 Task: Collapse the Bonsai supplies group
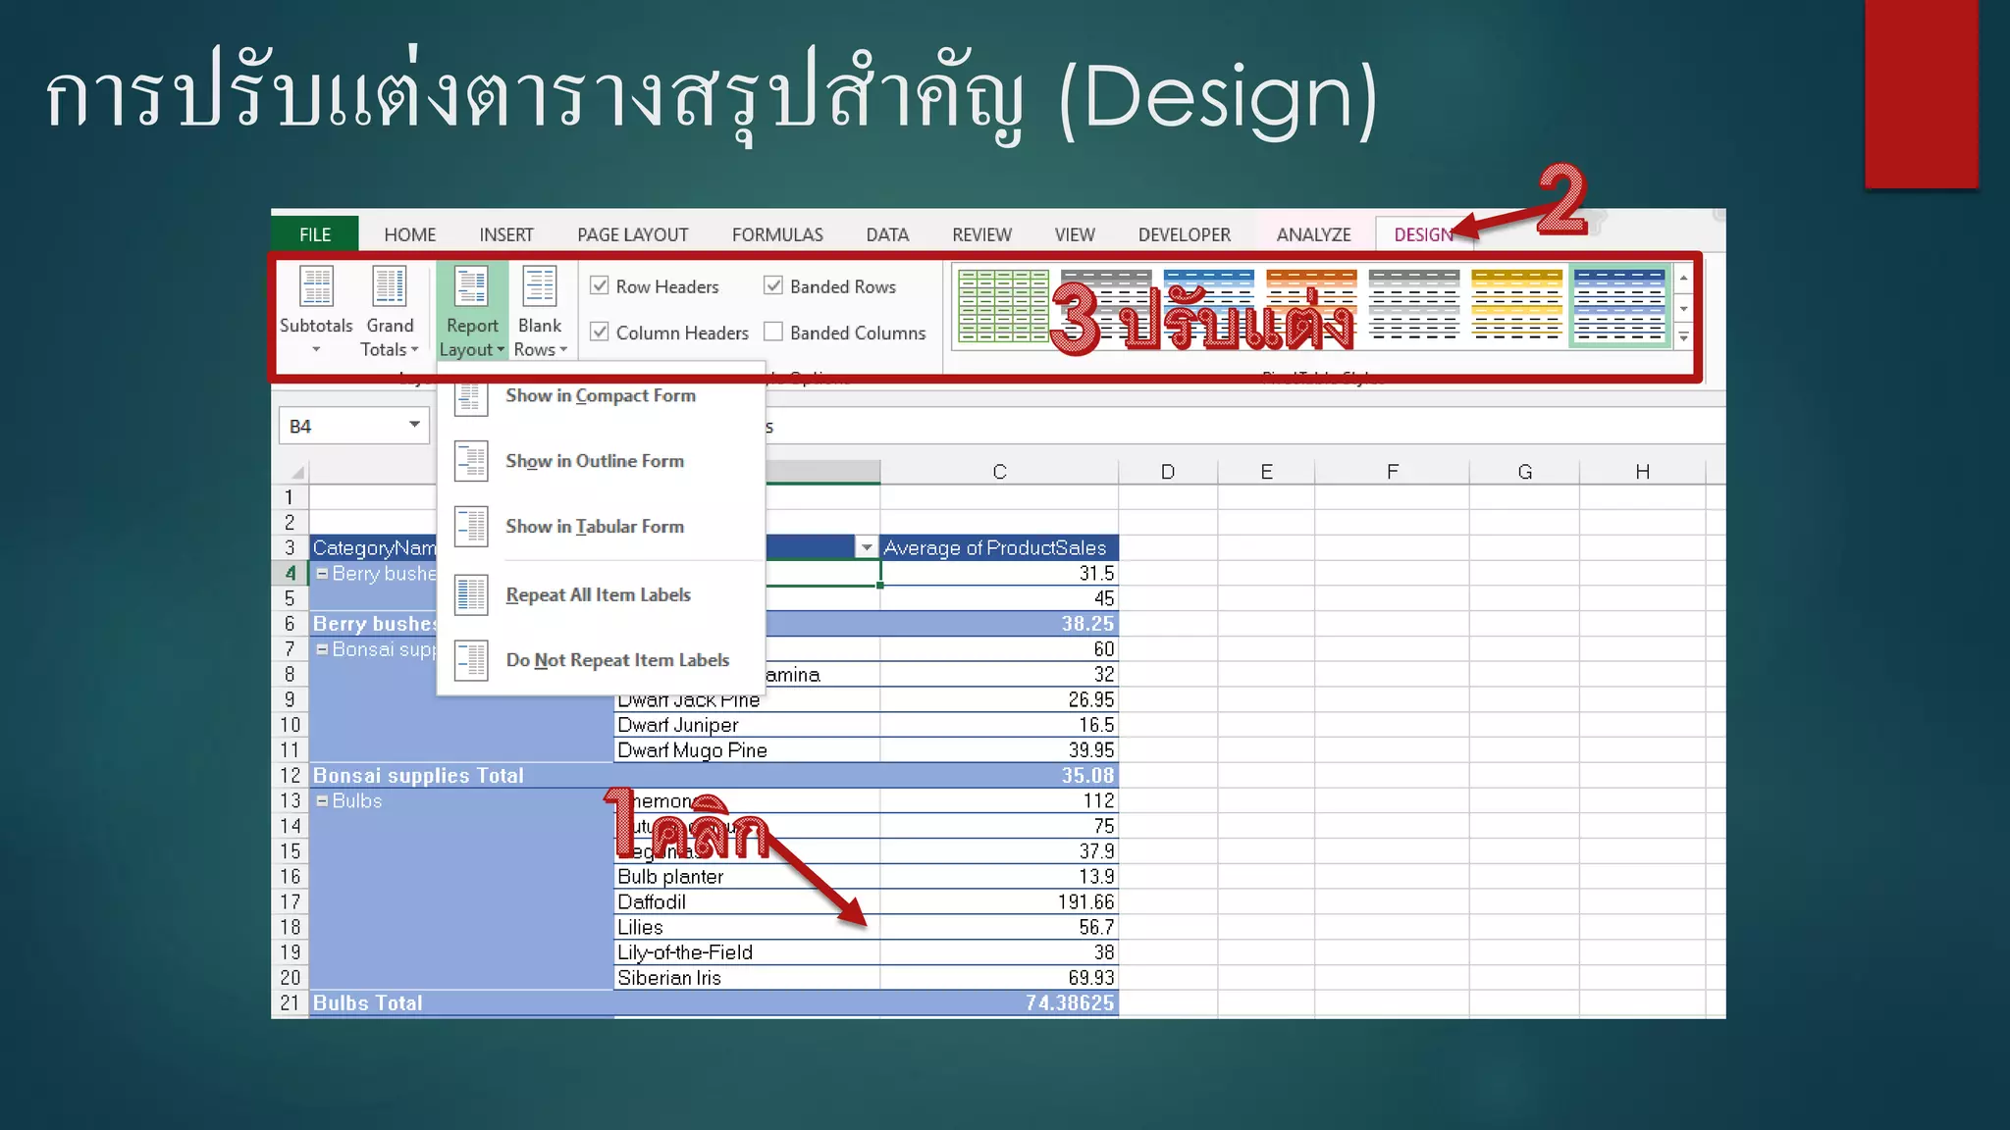(322, 649)
